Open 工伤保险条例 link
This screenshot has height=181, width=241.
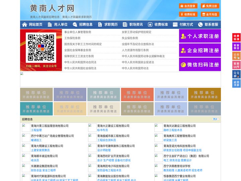(x=72, y=38)
